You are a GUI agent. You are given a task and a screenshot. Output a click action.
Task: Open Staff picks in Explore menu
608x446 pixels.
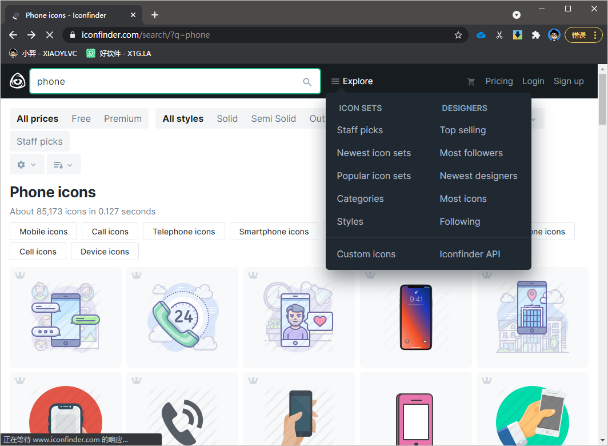(360, 130)
